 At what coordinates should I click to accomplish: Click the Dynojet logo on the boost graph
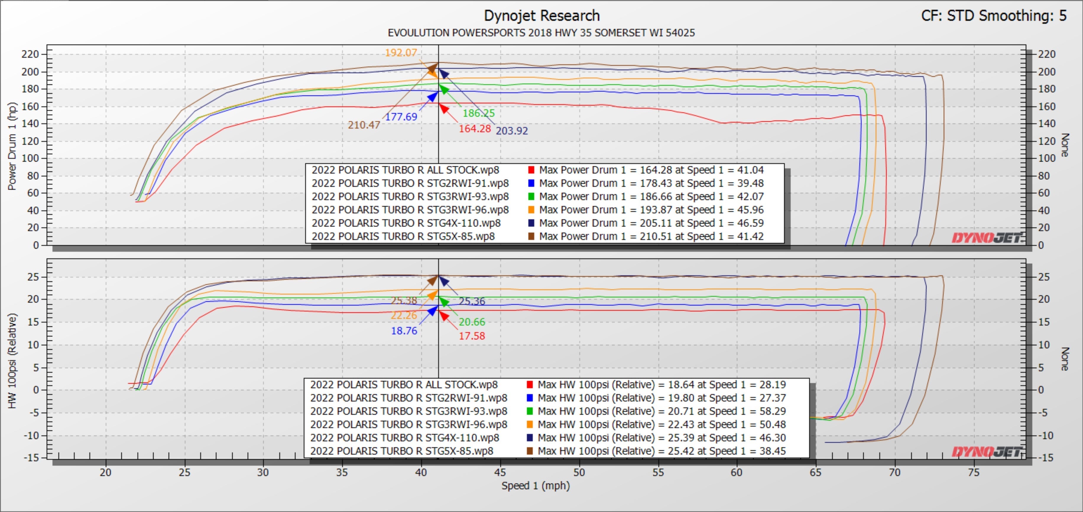tap(987, 452)
